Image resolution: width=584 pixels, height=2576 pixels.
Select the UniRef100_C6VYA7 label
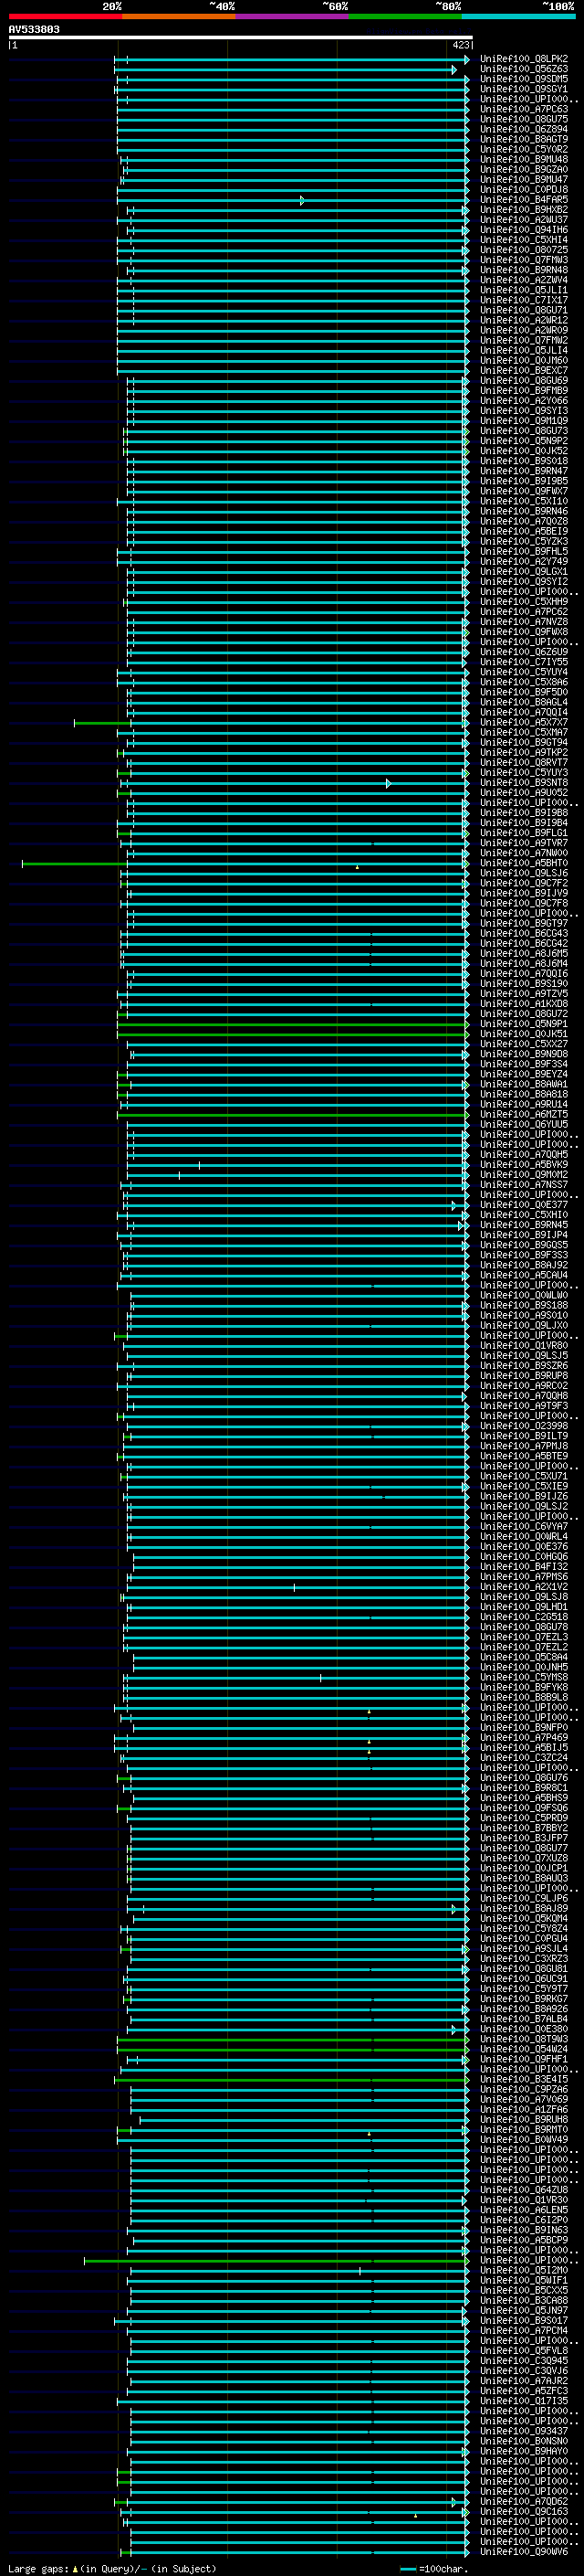524,1526
